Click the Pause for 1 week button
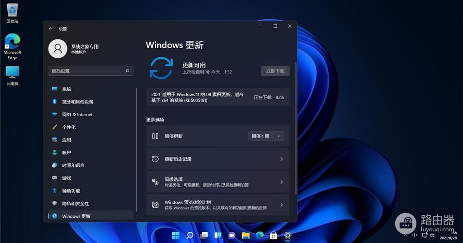This screenshot has height=243, width=463. click(260, 137)
